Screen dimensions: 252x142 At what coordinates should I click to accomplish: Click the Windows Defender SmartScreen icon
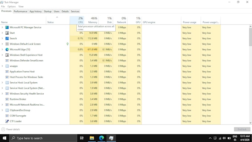point(7,60)
